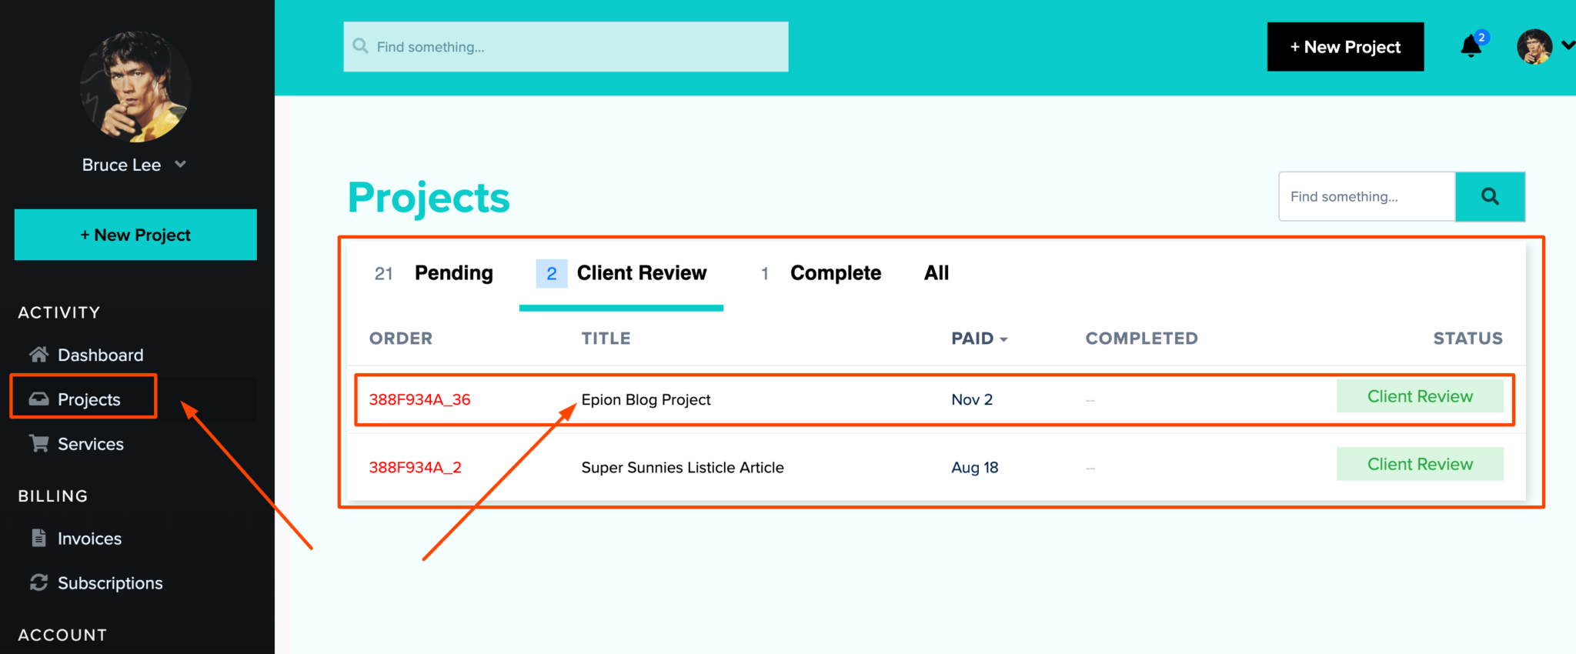Screen dimensions: 1576x654
Task: Click the 2 count badge beside Client Review
Action: point(552,273)
